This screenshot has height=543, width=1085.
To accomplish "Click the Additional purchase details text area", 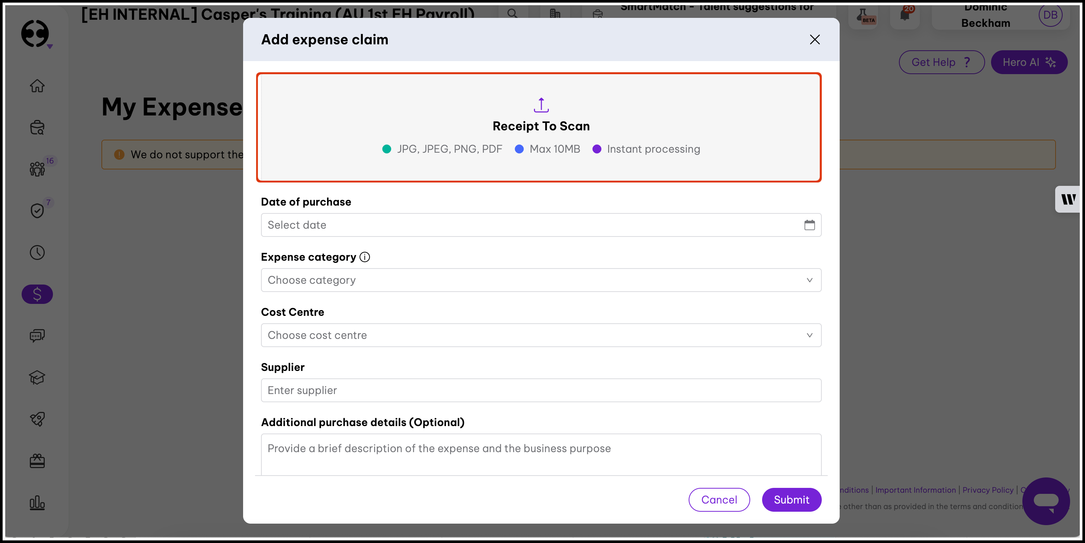I will [541, 454].
